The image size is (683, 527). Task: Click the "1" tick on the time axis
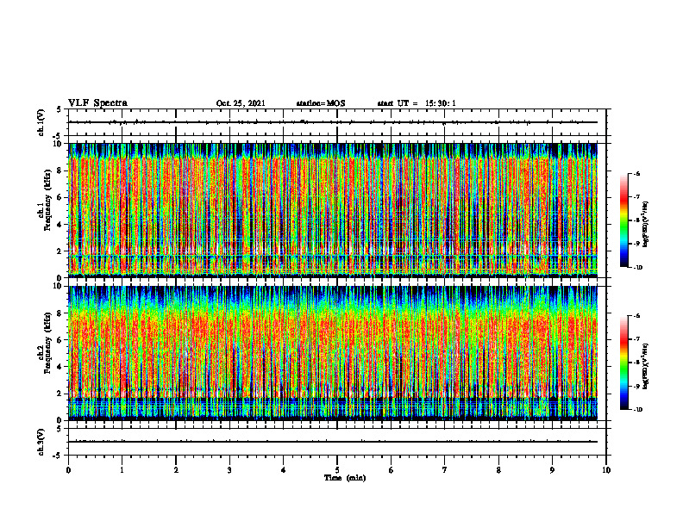122,470
